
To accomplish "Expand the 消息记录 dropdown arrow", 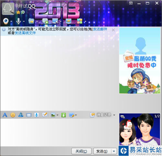I will [x=114, y=115].
